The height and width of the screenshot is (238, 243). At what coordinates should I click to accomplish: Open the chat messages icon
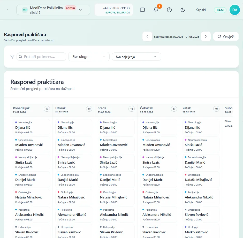(142, 10)
